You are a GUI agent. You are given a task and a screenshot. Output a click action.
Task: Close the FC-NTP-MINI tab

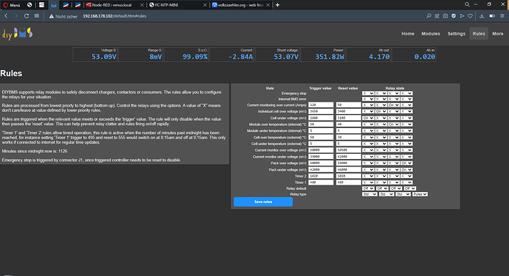pos(205,5)
